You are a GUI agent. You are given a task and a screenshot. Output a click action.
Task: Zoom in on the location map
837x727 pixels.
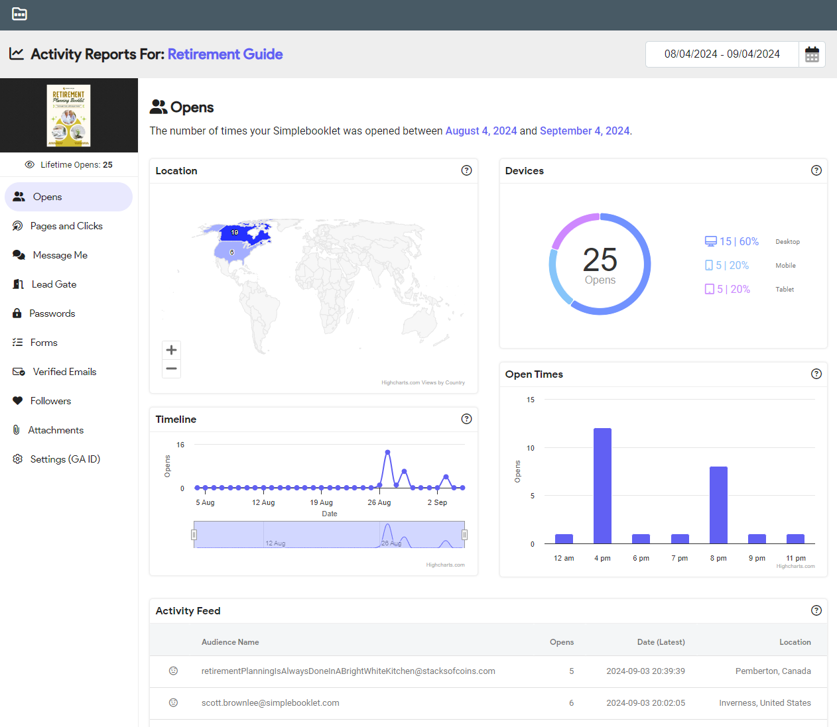[171, 350]
